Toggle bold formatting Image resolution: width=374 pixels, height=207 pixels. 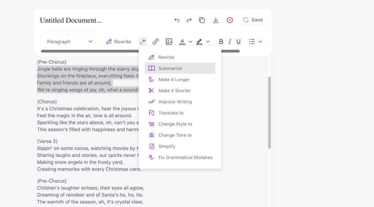(221, 41)
